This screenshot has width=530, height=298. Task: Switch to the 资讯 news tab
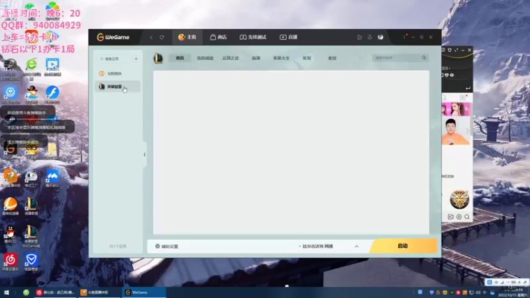coord(180,58)
